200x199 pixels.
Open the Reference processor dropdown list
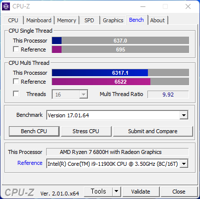pyautogui.click(x=184, y=164)
